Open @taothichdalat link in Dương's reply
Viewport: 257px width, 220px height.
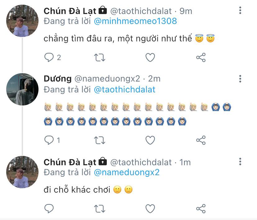(124, 90)
